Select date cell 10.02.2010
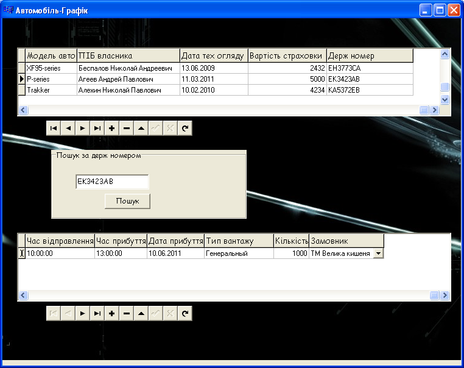This screenshot has width=464, height=368. pyautogui.click(x=214, y=90)
